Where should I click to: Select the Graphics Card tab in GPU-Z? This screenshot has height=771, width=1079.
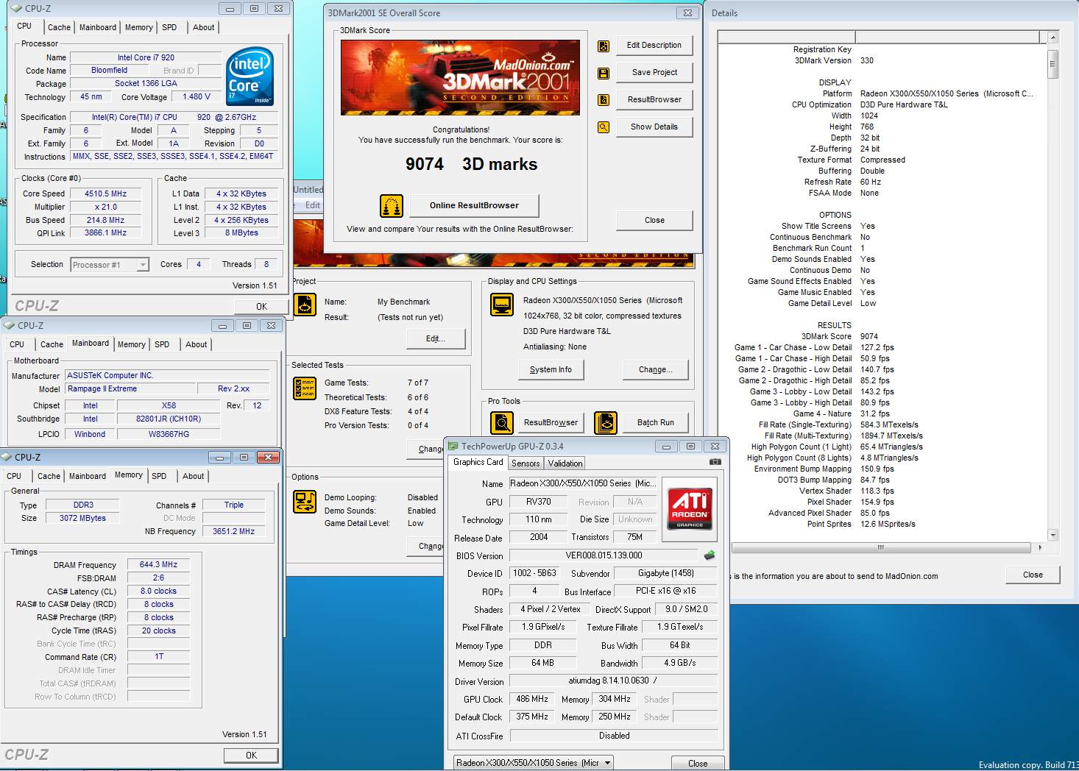click(x=478, y=462)
